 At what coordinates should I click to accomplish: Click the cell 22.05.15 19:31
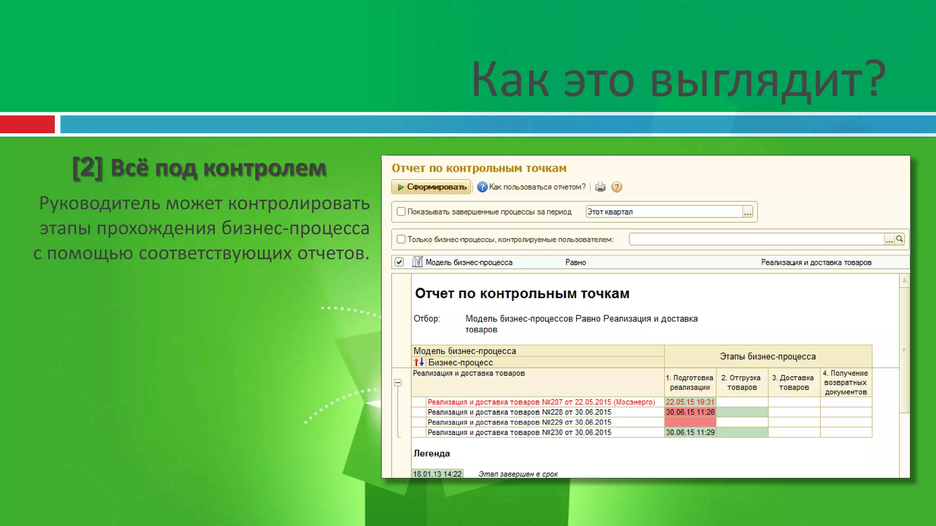point(690,402)
